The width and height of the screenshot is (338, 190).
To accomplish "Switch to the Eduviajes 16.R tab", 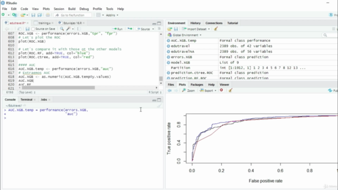I will point(72,23).
